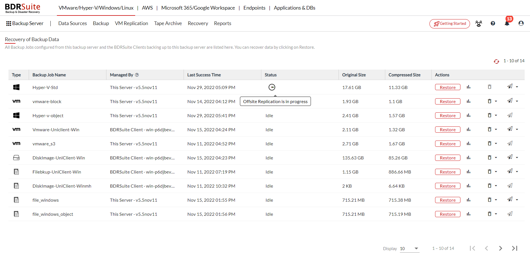This screenshot has width=530, height=258.
Task: Expand delete options arrow for vmware-block
Action: tap(496, 101)
